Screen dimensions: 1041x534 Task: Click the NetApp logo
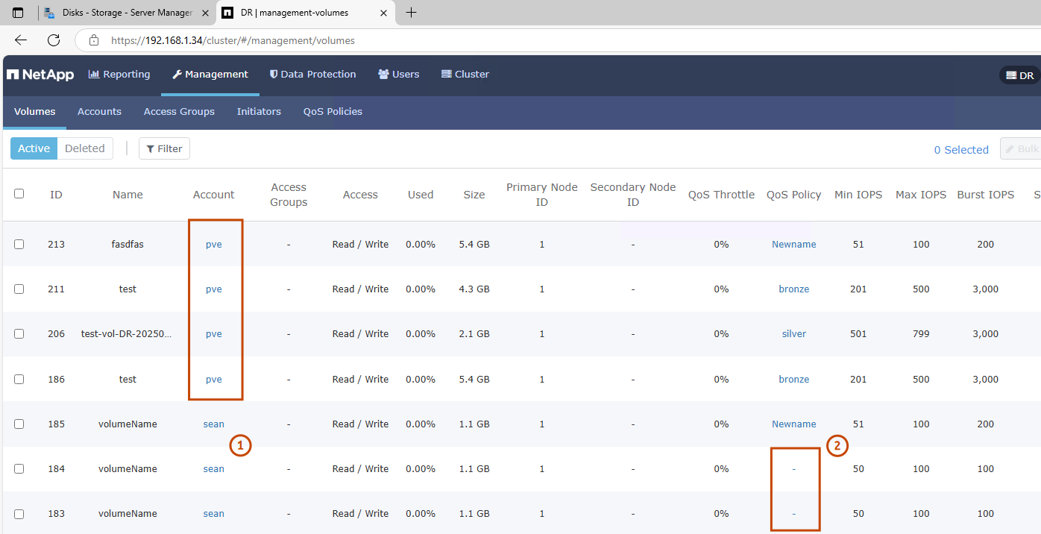pos(40,75)
